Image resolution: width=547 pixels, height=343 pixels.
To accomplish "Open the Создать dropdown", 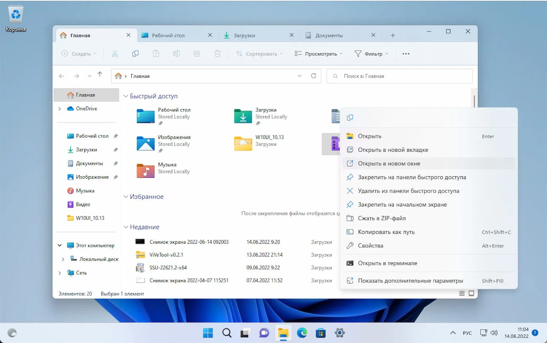I will click(79, 54).
